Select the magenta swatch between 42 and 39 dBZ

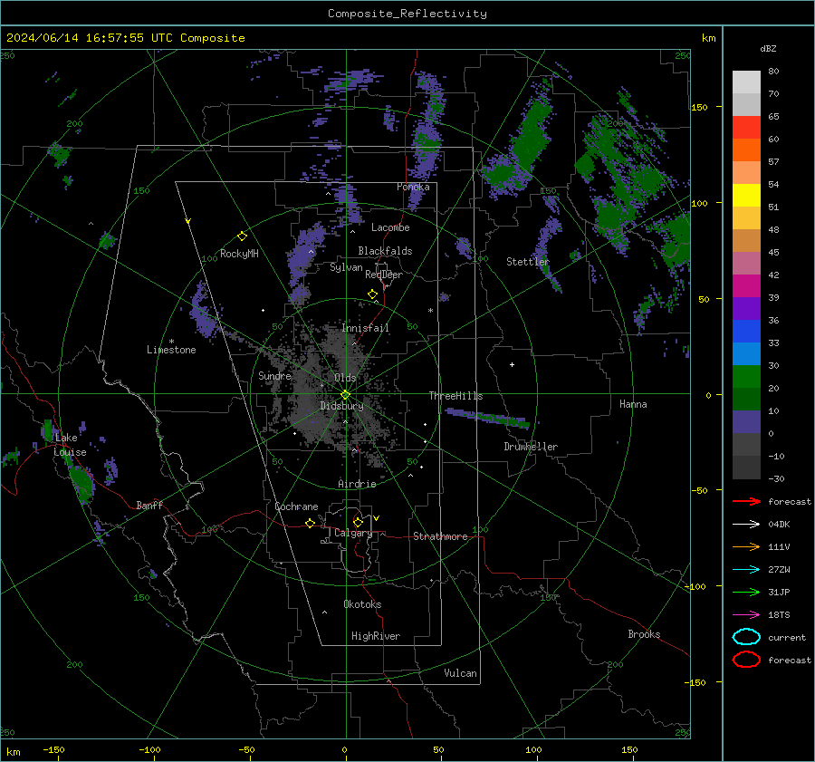pyautogui.click(x=746, y=286)
